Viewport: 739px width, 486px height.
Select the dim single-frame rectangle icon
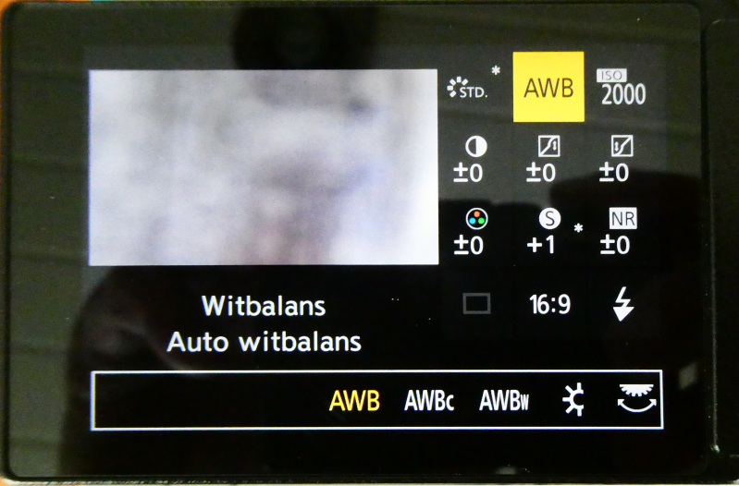tap(476, 304)
